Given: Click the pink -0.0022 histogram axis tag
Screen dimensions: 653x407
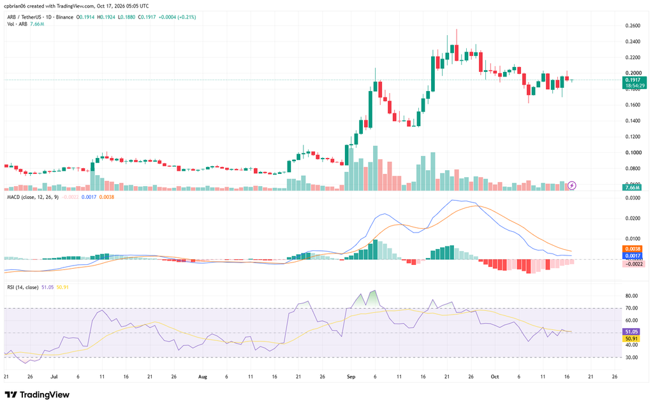Looking at the screenshot, I should 634,264.
